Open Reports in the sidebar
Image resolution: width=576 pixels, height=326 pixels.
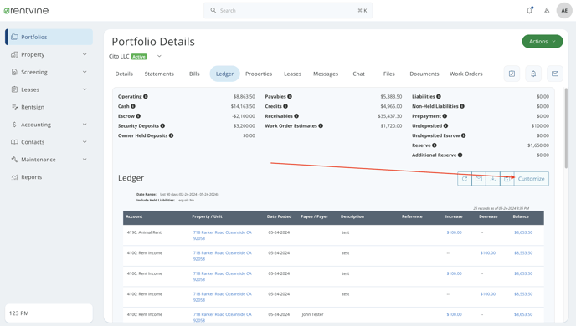[49, 177]
